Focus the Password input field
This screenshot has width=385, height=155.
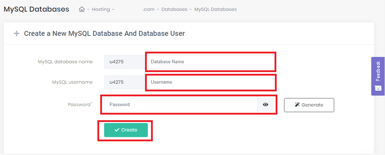tap(181, 105)
